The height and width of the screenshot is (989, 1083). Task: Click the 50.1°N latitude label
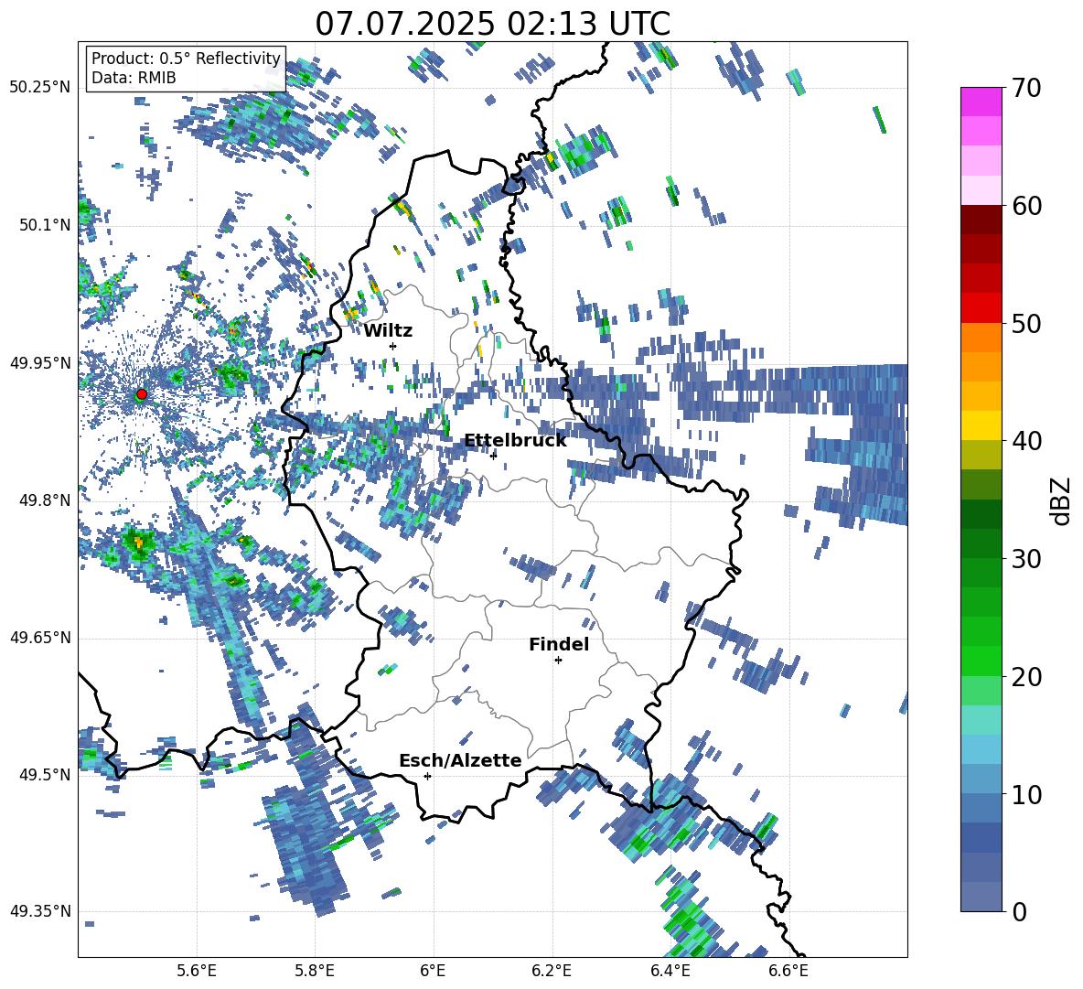(44, 225)
